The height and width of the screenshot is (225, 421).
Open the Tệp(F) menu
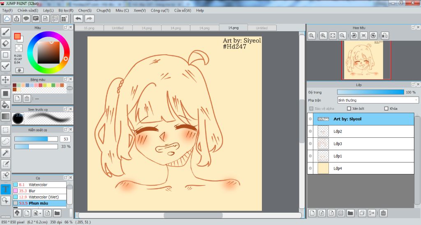point(7,10)
